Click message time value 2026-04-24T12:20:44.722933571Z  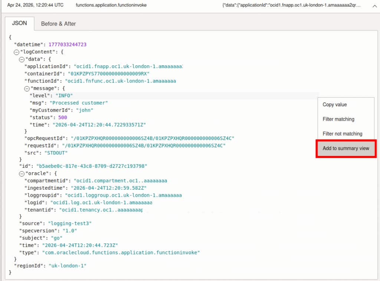[99, 125]
